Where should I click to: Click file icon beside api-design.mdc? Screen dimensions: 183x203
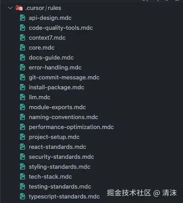[x=23, y=18]
